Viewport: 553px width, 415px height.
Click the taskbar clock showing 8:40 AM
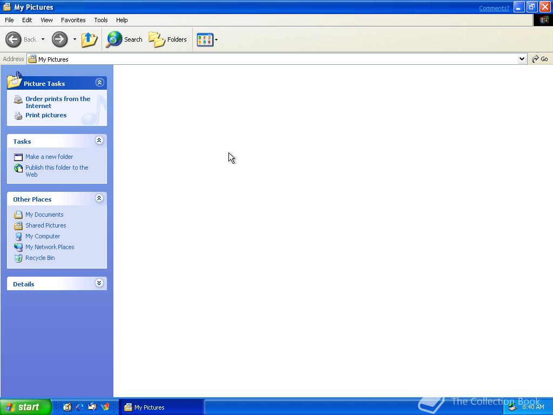[533, 407]
